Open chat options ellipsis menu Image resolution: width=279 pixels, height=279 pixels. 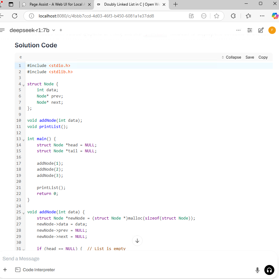(238, 30)
